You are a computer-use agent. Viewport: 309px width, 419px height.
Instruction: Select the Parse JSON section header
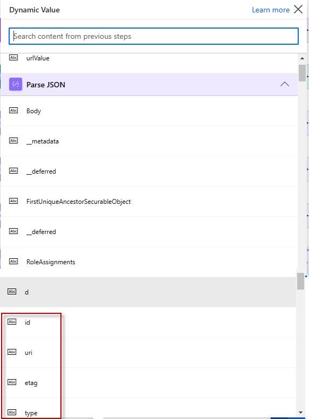click(x=149, y=85)
